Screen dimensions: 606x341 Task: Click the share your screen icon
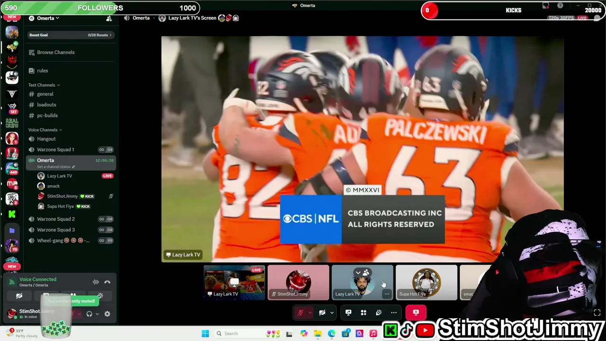point(348,313)
